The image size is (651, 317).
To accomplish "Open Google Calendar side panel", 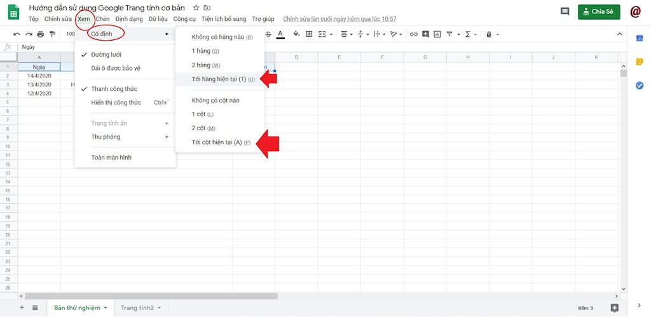I will tap(640, 38).
